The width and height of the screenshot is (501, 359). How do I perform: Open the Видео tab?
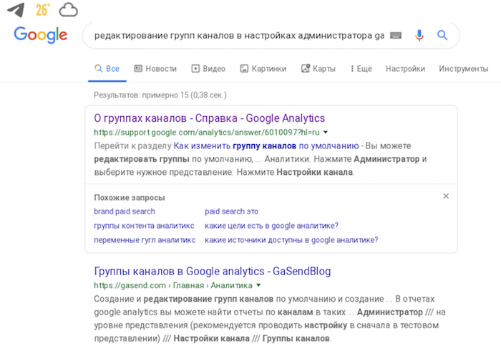208,69
